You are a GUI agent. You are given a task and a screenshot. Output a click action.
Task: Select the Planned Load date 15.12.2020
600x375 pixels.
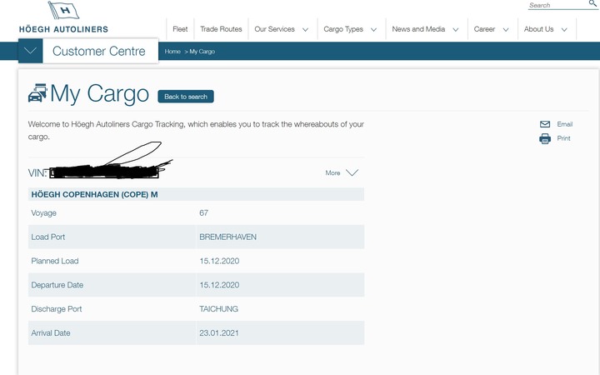click(219, 261)
